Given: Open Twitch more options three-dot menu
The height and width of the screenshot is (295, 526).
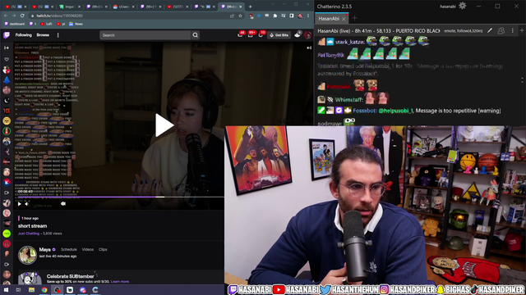Looking at the screenshot, I should pos(58,35).
